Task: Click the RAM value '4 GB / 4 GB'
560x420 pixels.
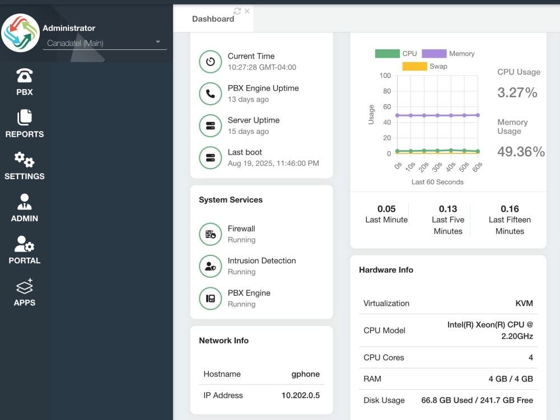Action: pos(511,379)
